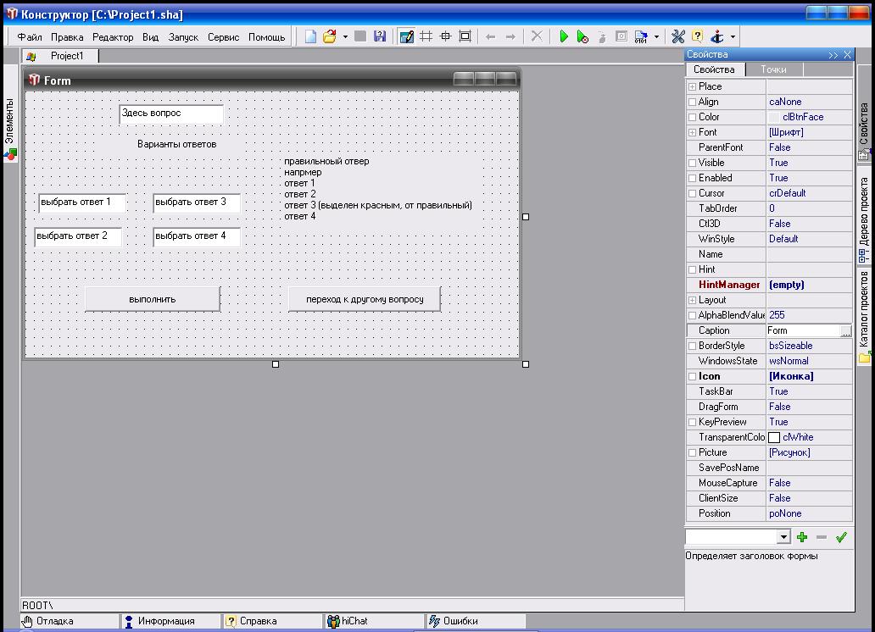
Task: Open the Элементы side panel
Action: 10,114
